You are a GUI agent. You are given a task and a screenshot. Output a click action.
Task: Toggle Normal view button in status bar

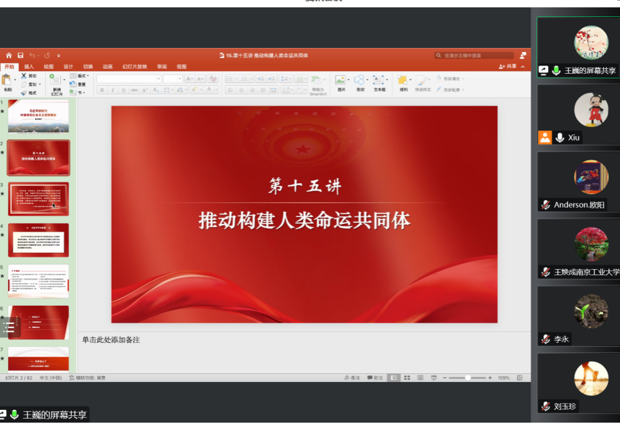pyautogui.click(x=393, y=377)
